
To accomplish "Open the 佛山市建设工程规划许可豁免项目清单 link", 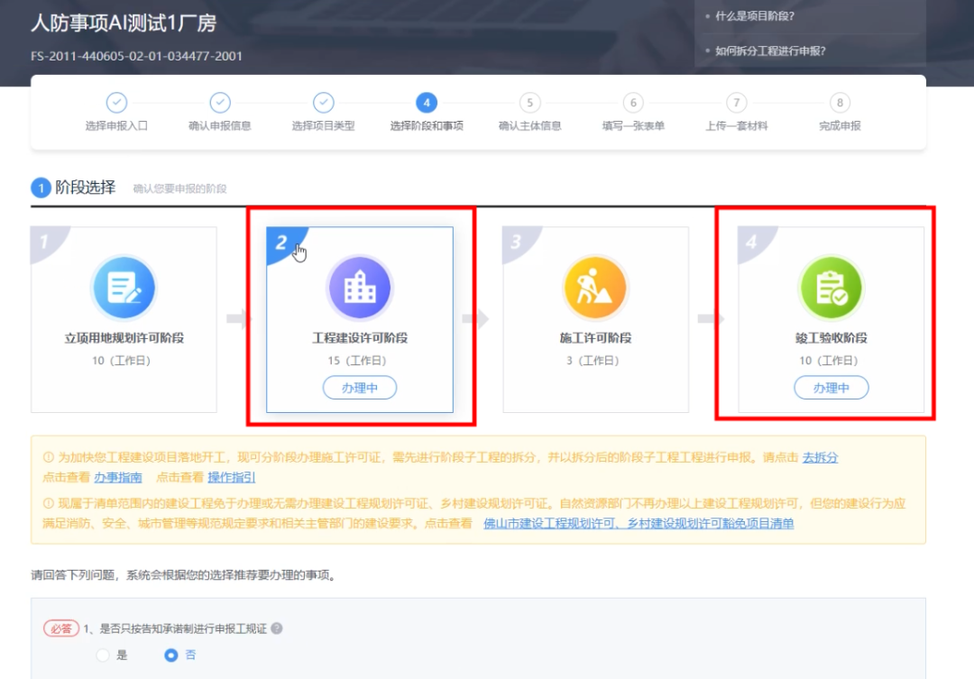I will click(639, 523).
